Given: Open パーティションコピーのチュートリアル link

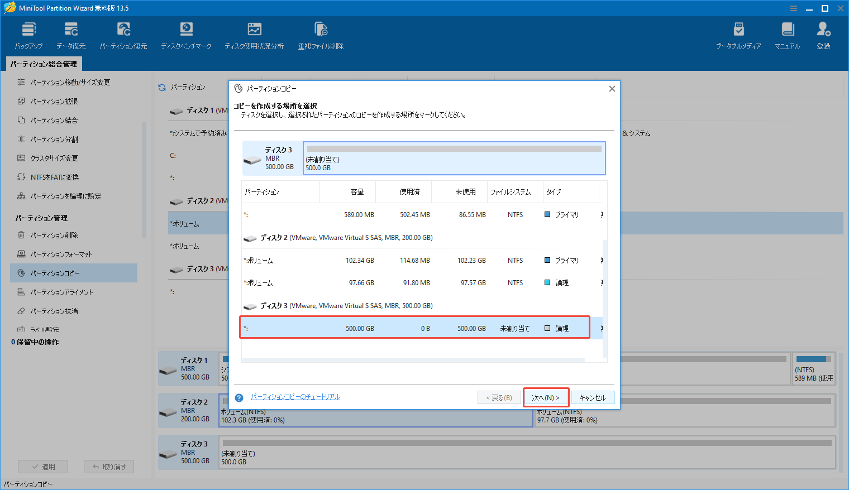Looking at the screenshot, I should (x=295, y=397).
